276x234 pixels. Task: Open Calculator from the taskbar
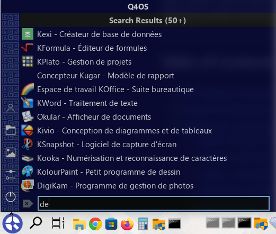pyautogui.click(x=143, y=224)
